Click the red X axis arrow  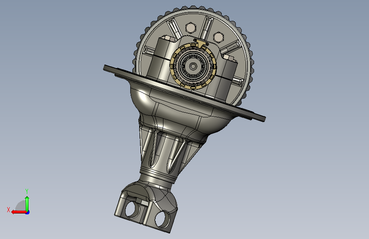point(19,212)
